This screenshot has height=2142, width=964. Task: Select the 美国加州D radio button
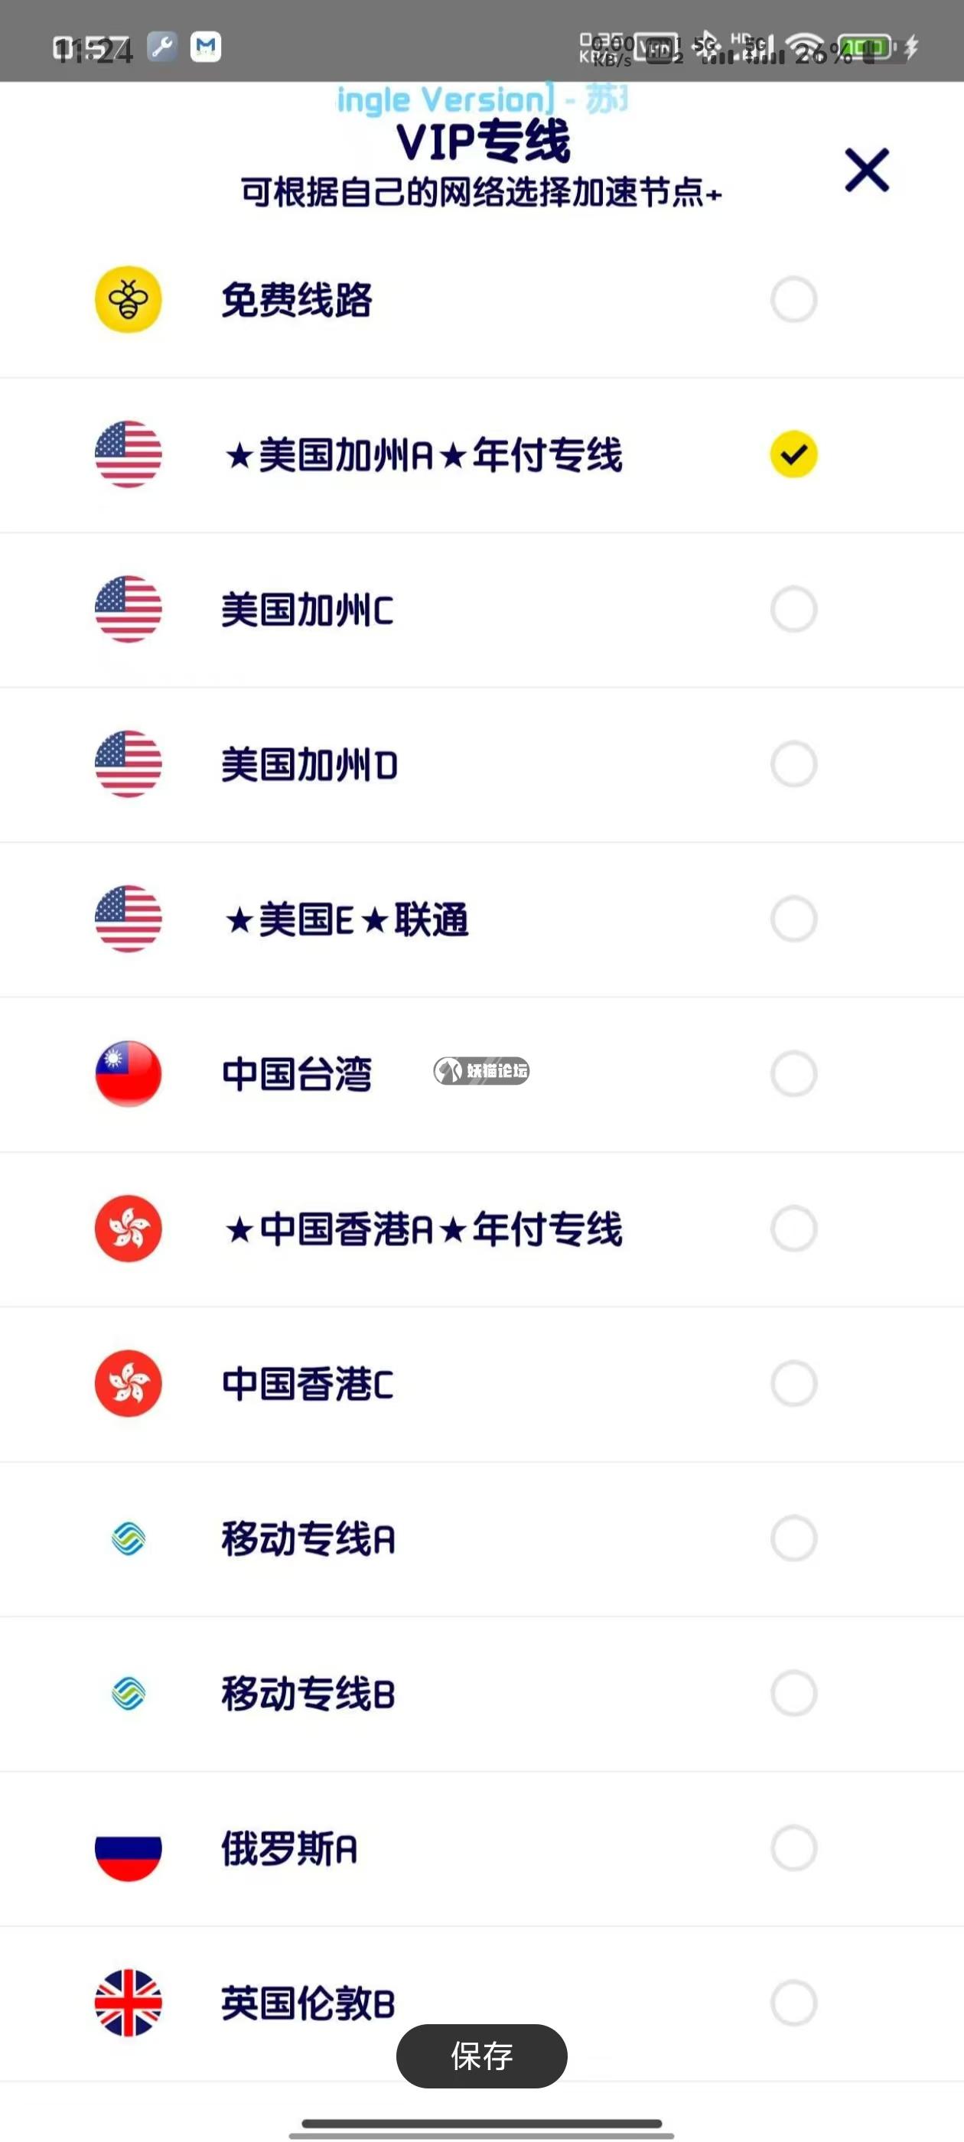793,764
